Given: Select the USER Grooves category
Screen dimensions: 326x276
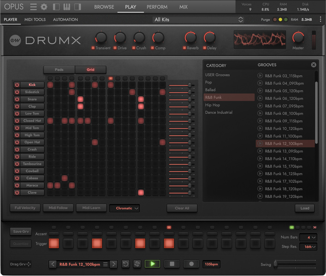Looking at the screenshot, I should point(217,75).
